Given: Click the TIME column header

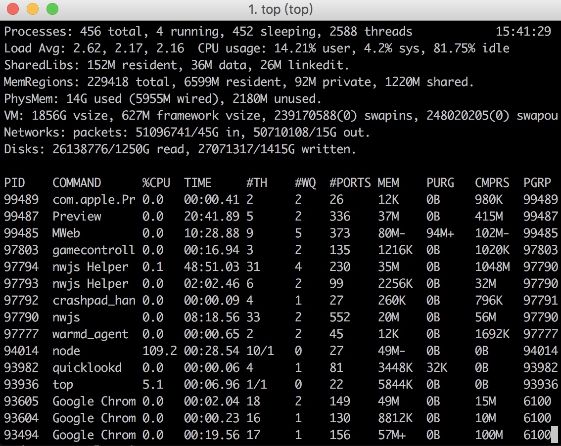Looking at the screenshot, I should (x=198, y=183).
